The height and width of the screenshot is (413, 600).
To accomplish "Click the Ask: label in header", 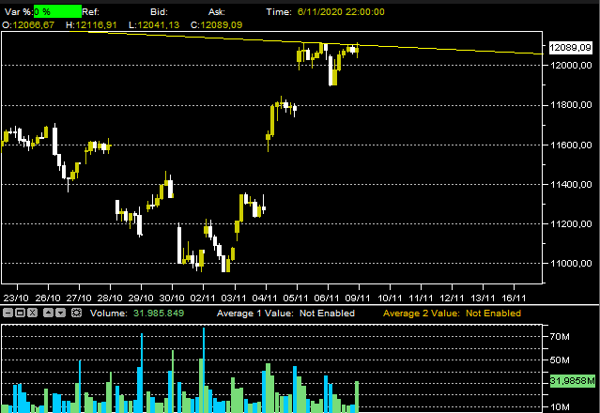I will coord(217,12).
